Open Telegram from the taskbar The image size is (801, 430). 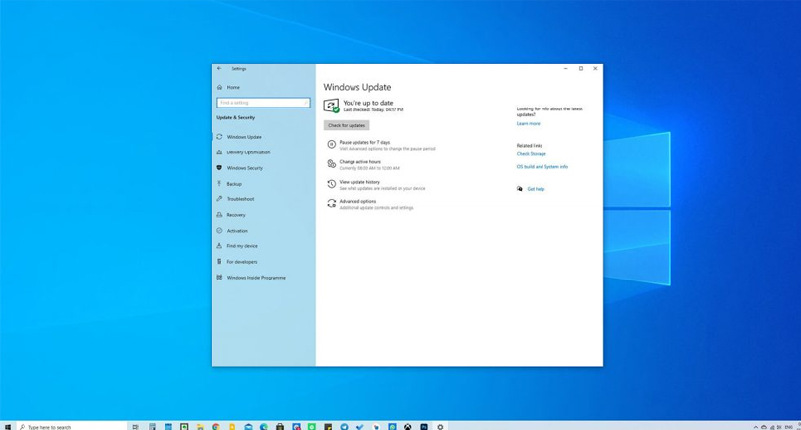(x=344, y=426)
